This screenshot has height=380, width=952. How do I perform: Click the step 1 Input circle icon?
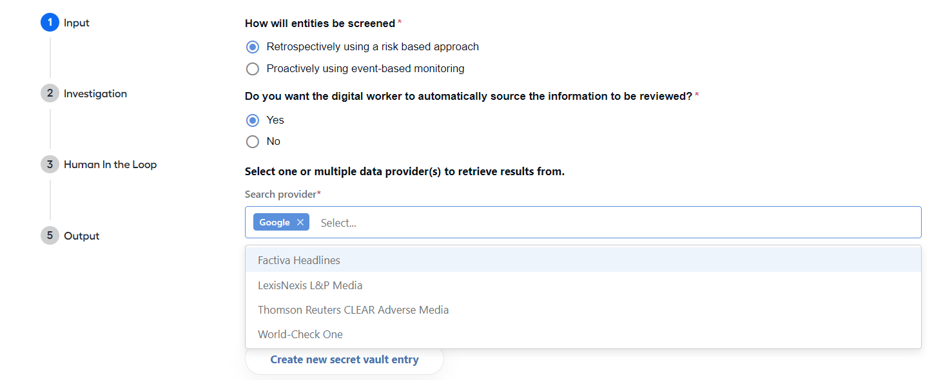click(x=50, y=23)
